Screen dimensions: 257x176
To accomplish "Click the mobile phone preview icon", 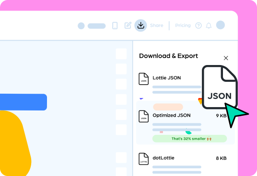I will [x=115, y=26].
